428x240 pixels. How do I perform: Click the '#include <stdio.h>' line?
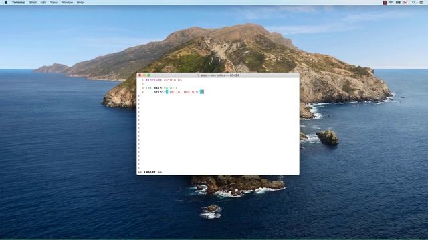pos(164,80)
